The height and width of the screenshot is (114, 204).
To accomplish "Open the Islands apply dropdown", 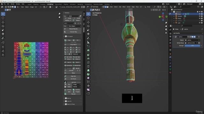I will 76,87.
